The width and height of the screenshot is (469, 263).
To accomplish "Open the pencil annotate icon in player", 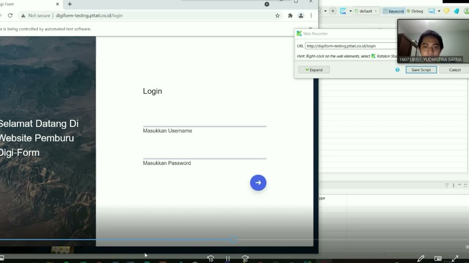I will pyautogui.click(x=421, y=259).
